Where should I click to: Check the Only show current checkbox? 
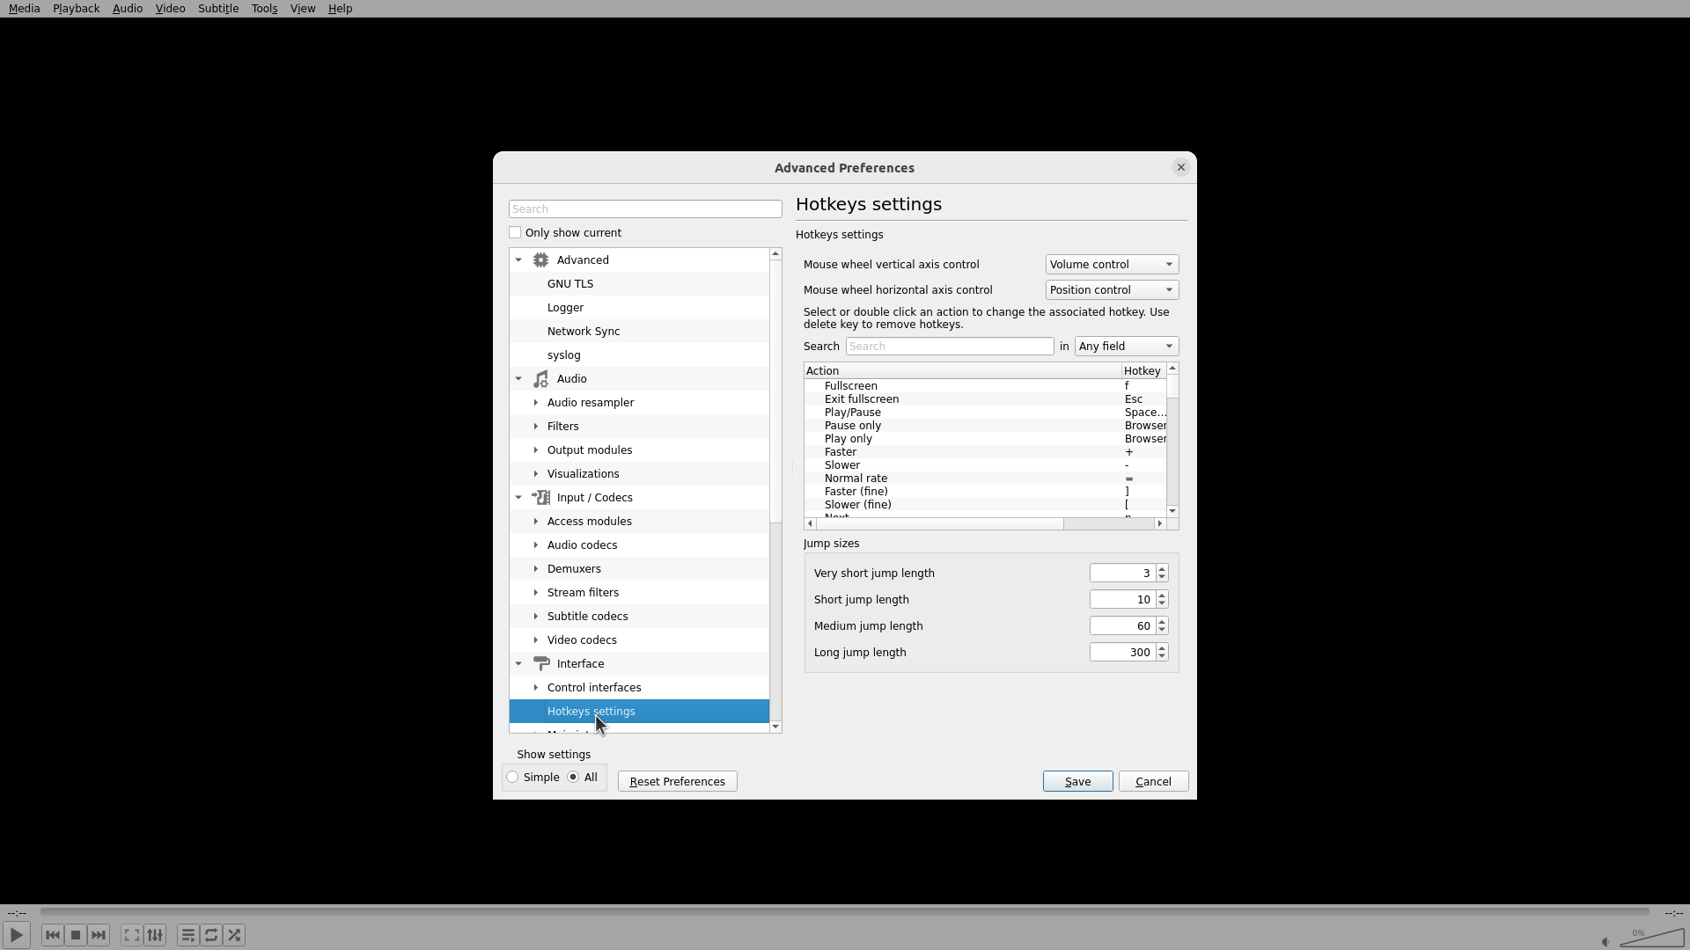click(515, 233)
